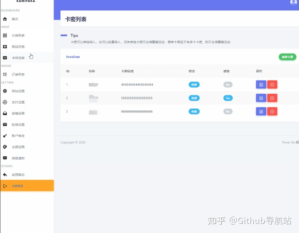Click the Tips heading
The height and width of the screenshot is (233, 299).
(x=74, y=35)
